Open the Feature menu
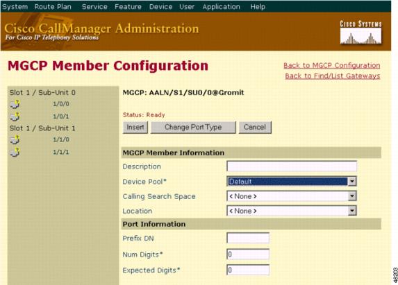The width and height of the screenshot is (398, 285). 128,6
